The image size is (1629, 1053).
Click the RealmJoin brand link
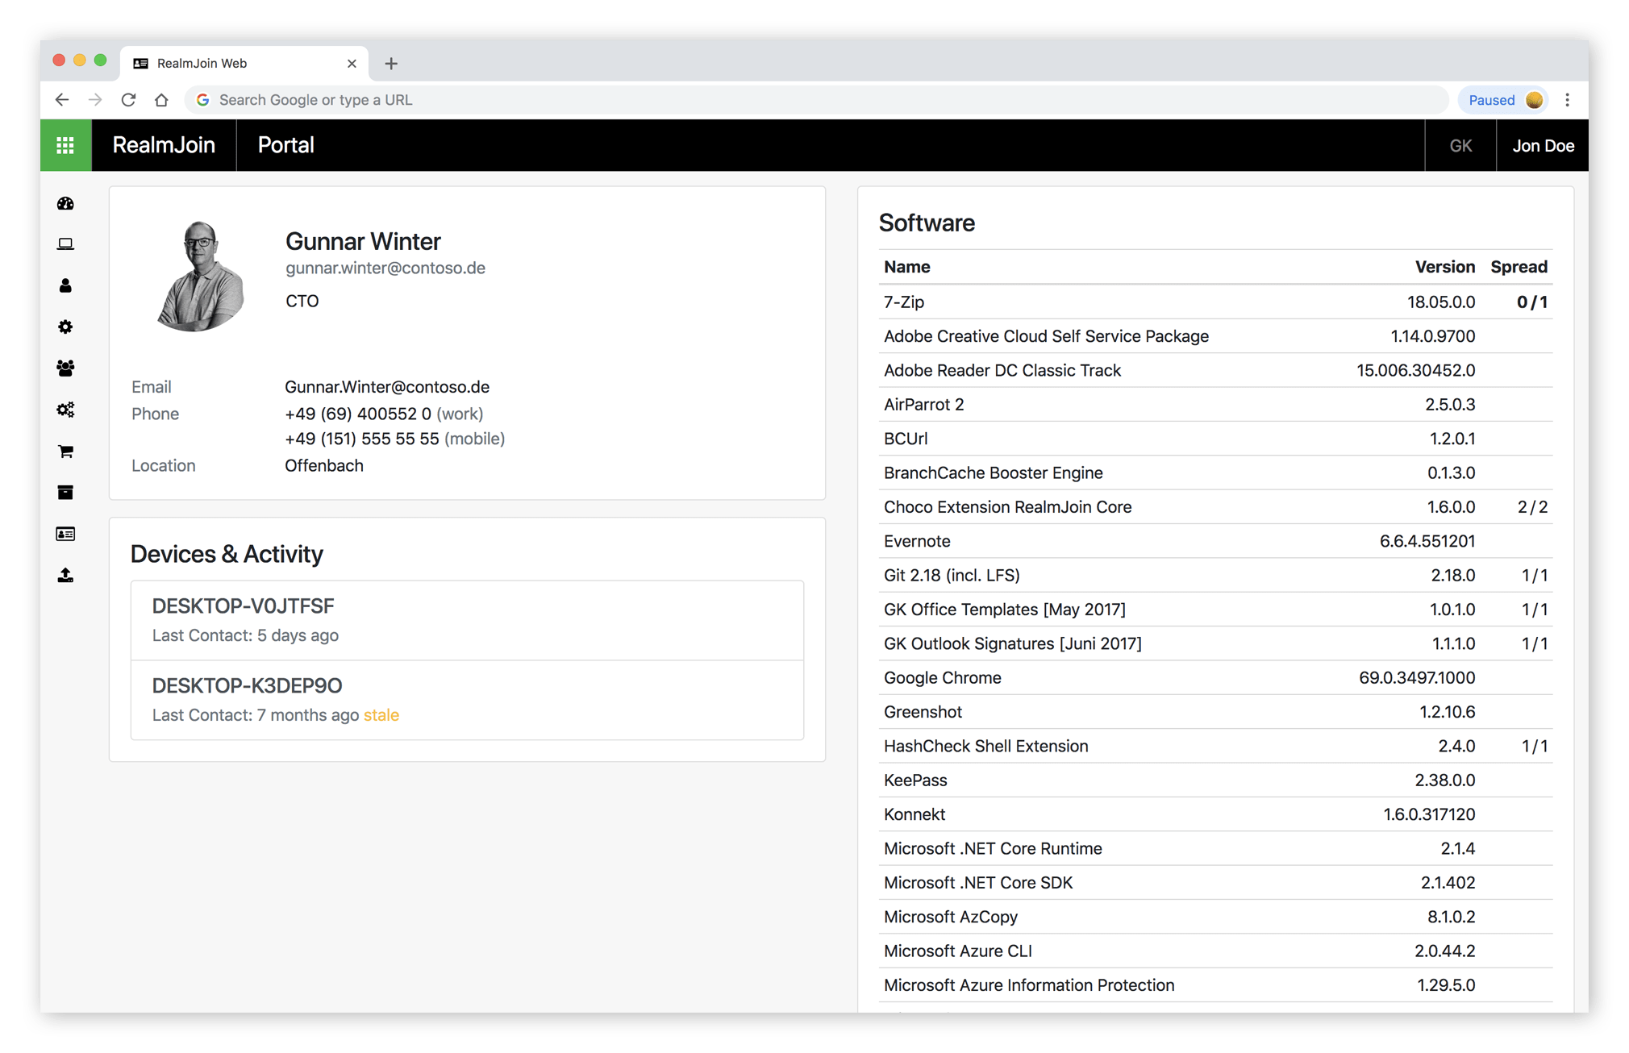pos(164,145)
